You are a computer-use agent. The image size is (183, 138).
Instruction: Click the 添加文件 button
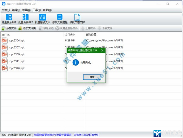(9, 28)
